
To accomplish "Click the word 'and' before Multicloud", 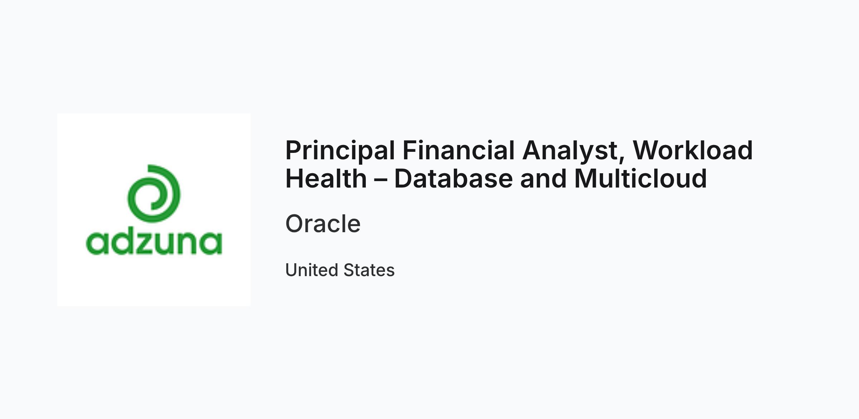I will 543,179.
